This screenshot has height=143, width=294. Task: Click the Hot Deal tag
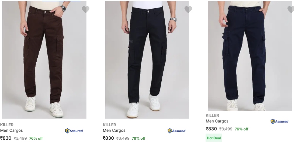click(x=214, y=138)
